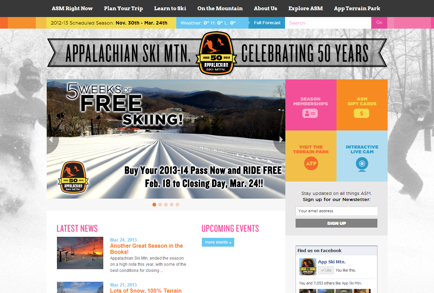Click the ASM Gift Cards dollar icon
This screenshot has height=293, width=434.
(x=361, y=113)
